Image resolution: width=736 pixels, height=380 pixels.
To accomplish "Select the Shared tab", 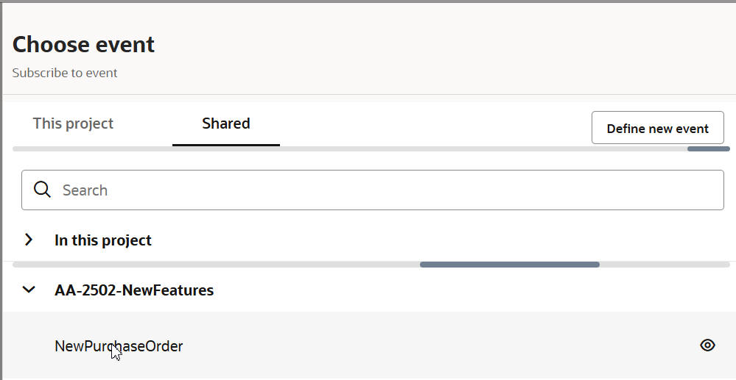I will [x=225, y=123].
